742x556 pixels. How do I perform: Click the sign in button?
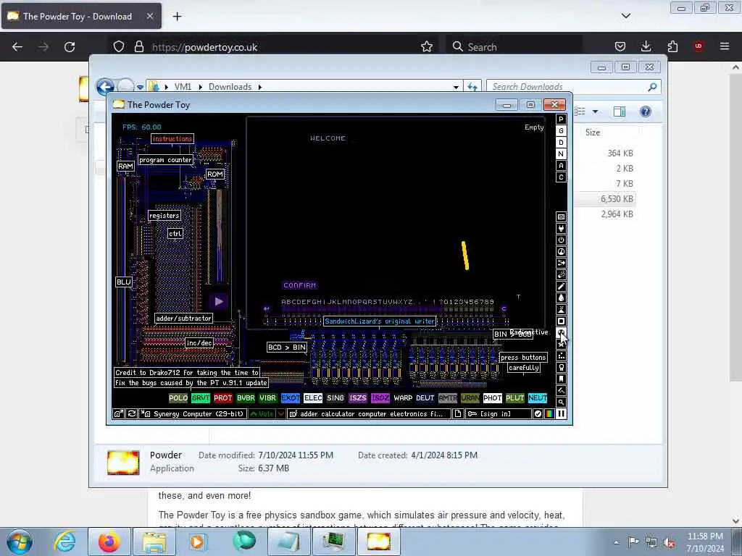tap(499, 413)
